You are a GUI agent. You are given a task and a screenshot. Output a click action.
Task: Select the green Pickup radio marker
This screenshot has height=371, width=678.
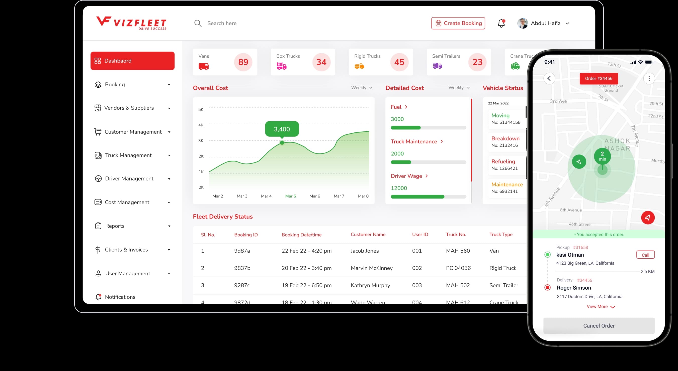point(547,254)
